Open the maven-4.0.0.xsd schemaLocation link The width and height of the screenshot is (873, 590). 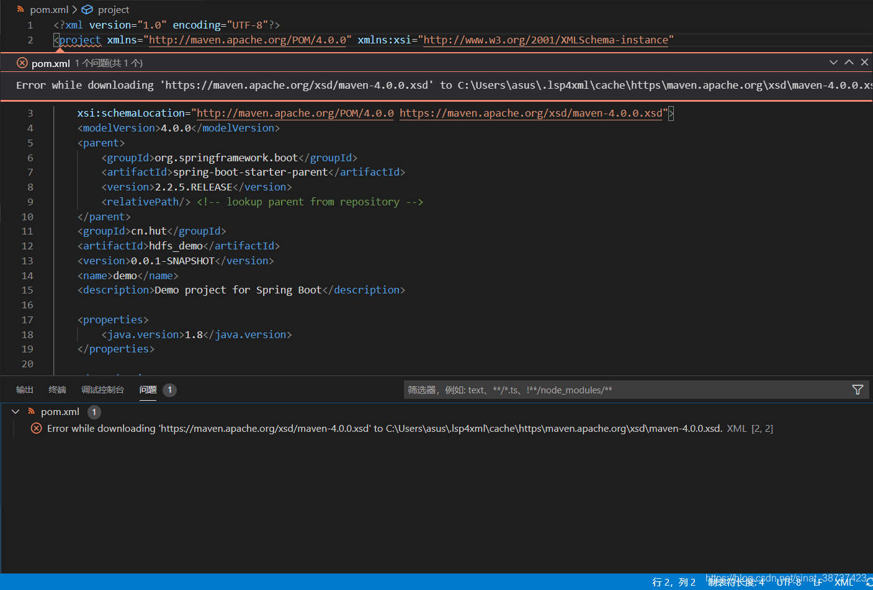531,113
